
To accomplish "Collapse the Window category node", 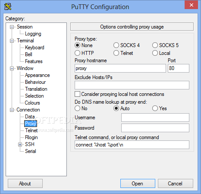I will pos(12,68).
